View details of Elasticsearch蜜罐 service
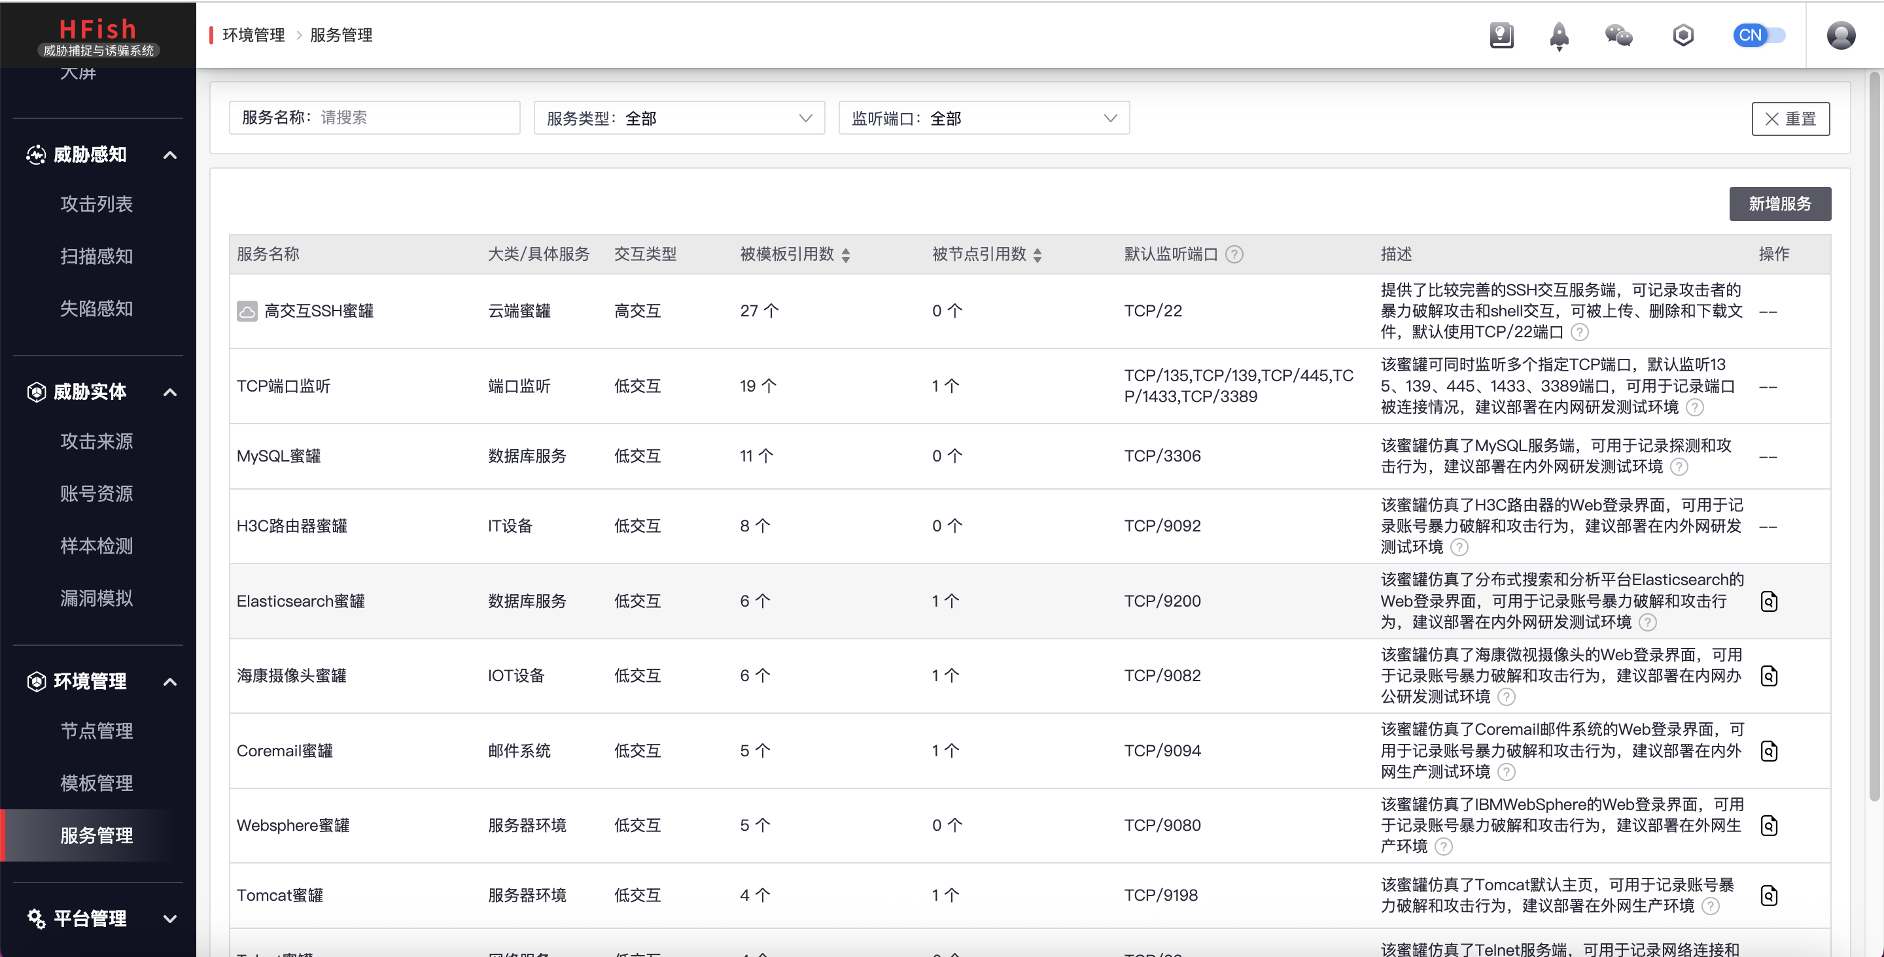The image size is (1884, 957). pos(1768,601)
